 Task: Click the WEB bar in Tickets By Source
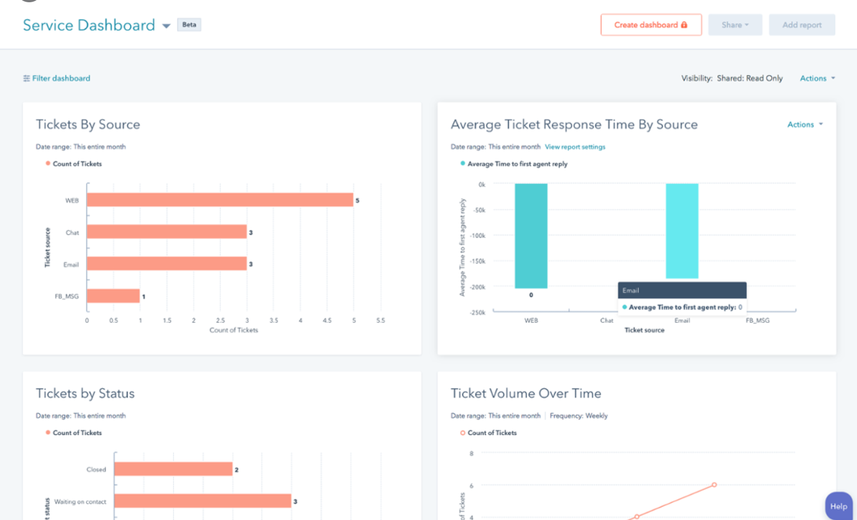[220, 200]
